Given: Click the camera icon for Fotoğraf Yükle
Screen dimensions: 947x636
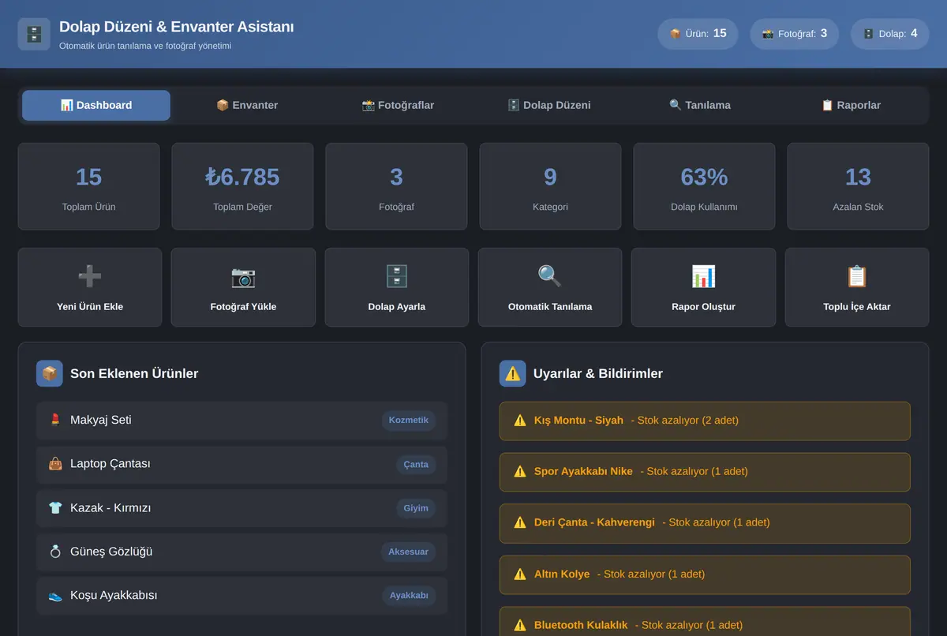Looking at the screenshot, I should coord(243,276).
